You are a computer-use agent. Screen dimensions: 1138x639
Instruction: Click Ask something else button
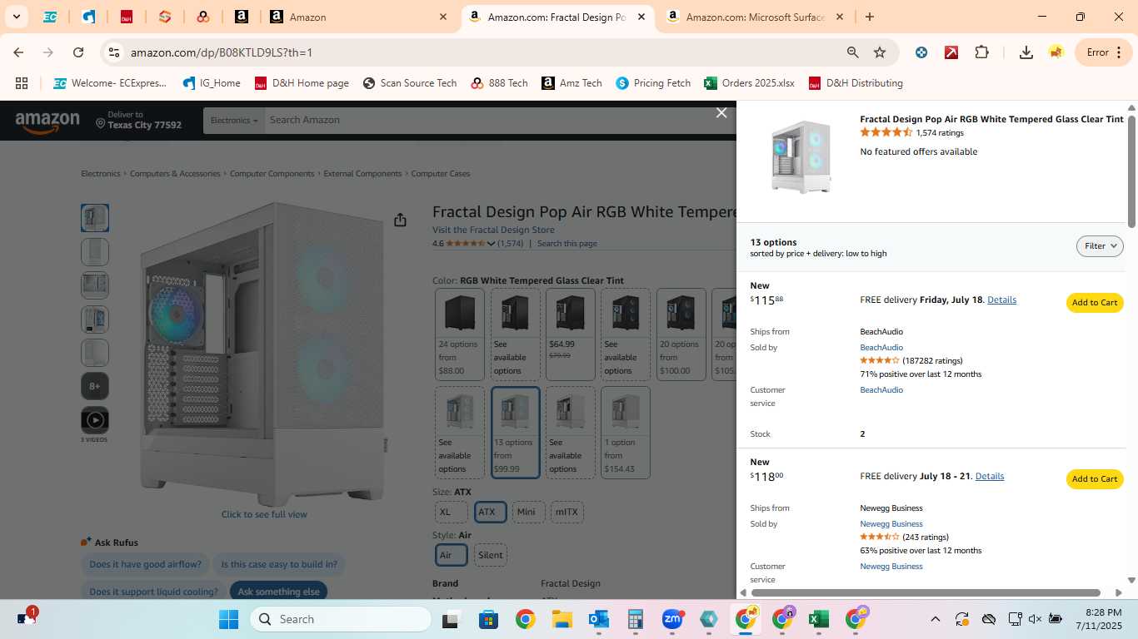click(279, 592)
